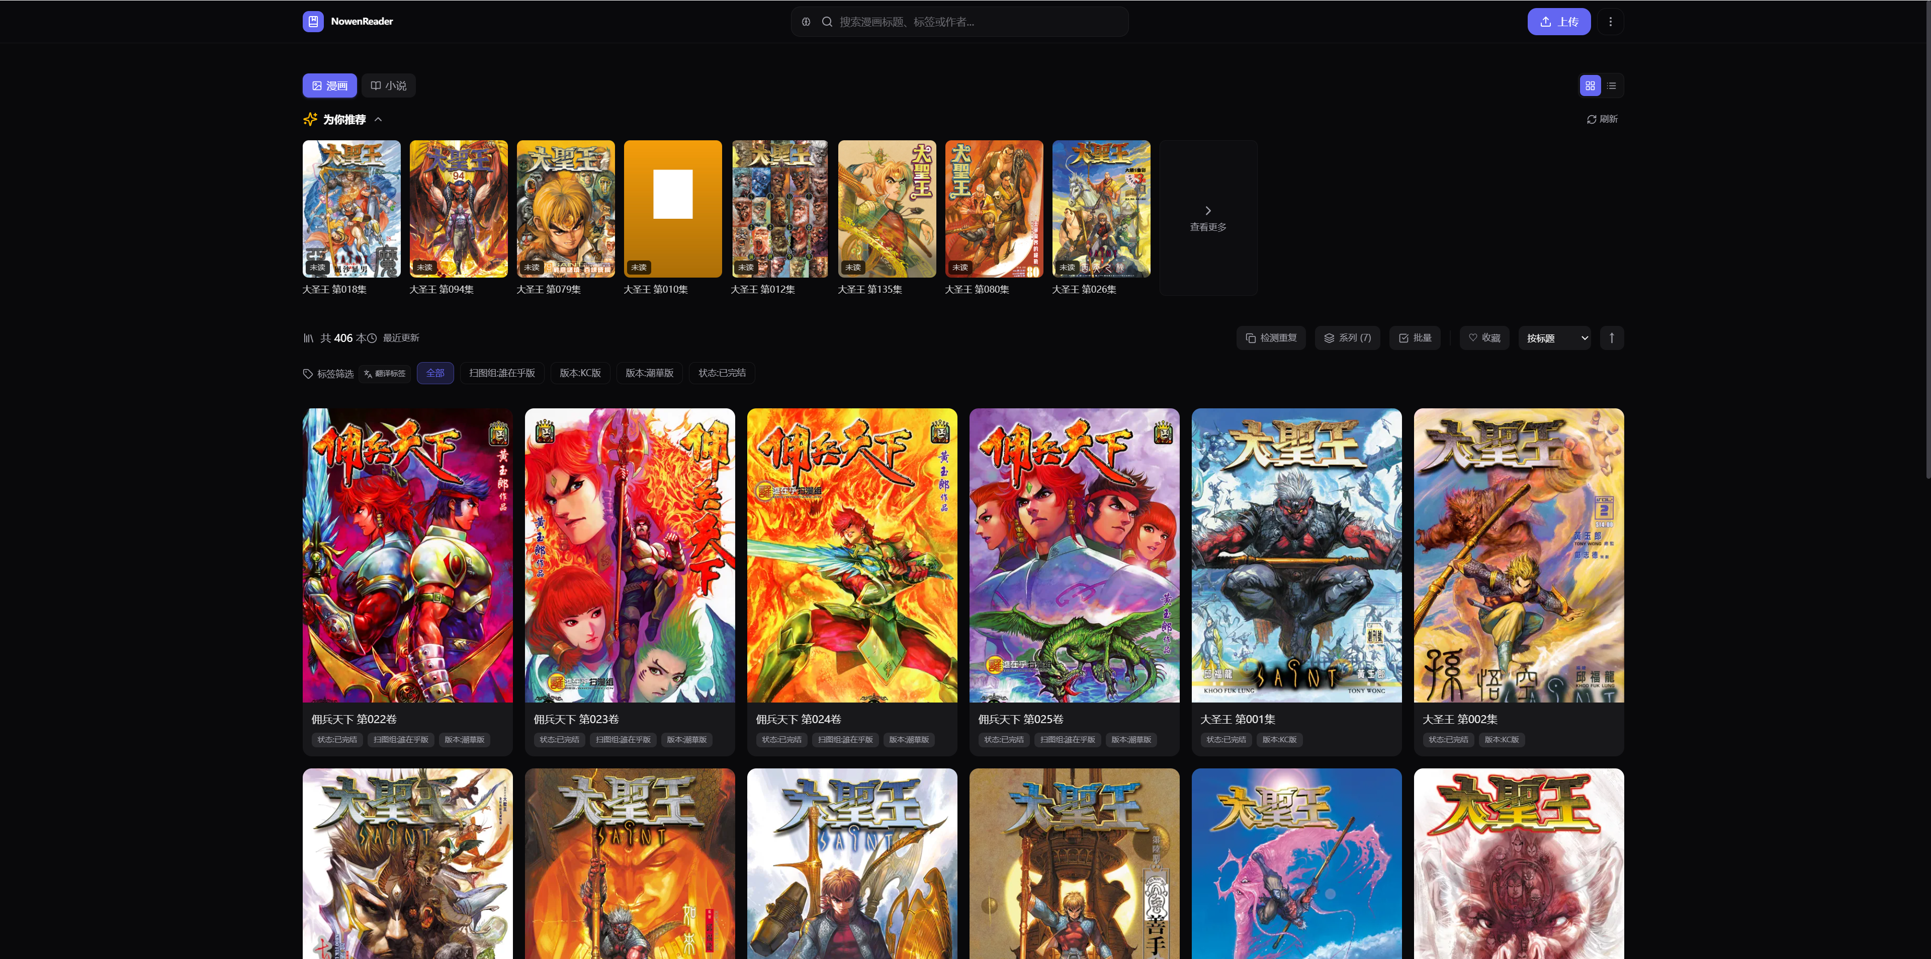Click the title text 佣兵天下 第022卷
1931x959 pixels.
(x=354, y=720)
